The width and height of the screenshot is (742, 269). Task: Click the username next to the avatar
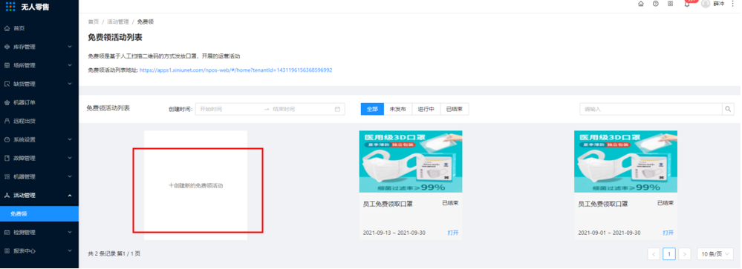click(x=719, y=3)
